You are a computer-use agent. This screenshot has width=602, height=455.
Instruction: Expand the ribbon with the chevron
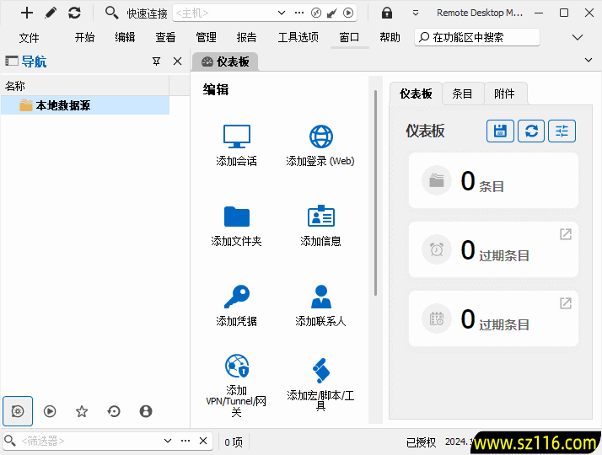[x=578, y=37]
